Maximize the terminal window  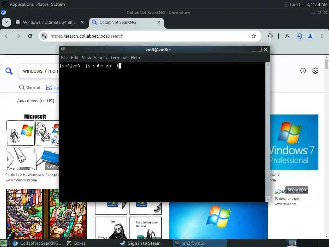[x=260, y=49]
